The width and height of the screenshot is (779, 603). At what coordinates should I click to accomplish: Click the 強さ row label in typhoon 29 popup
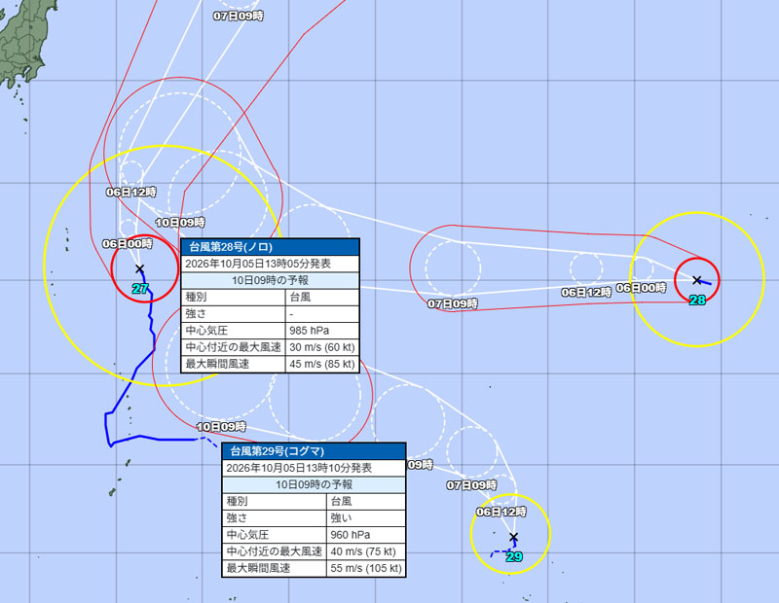(x=237, y=518)
